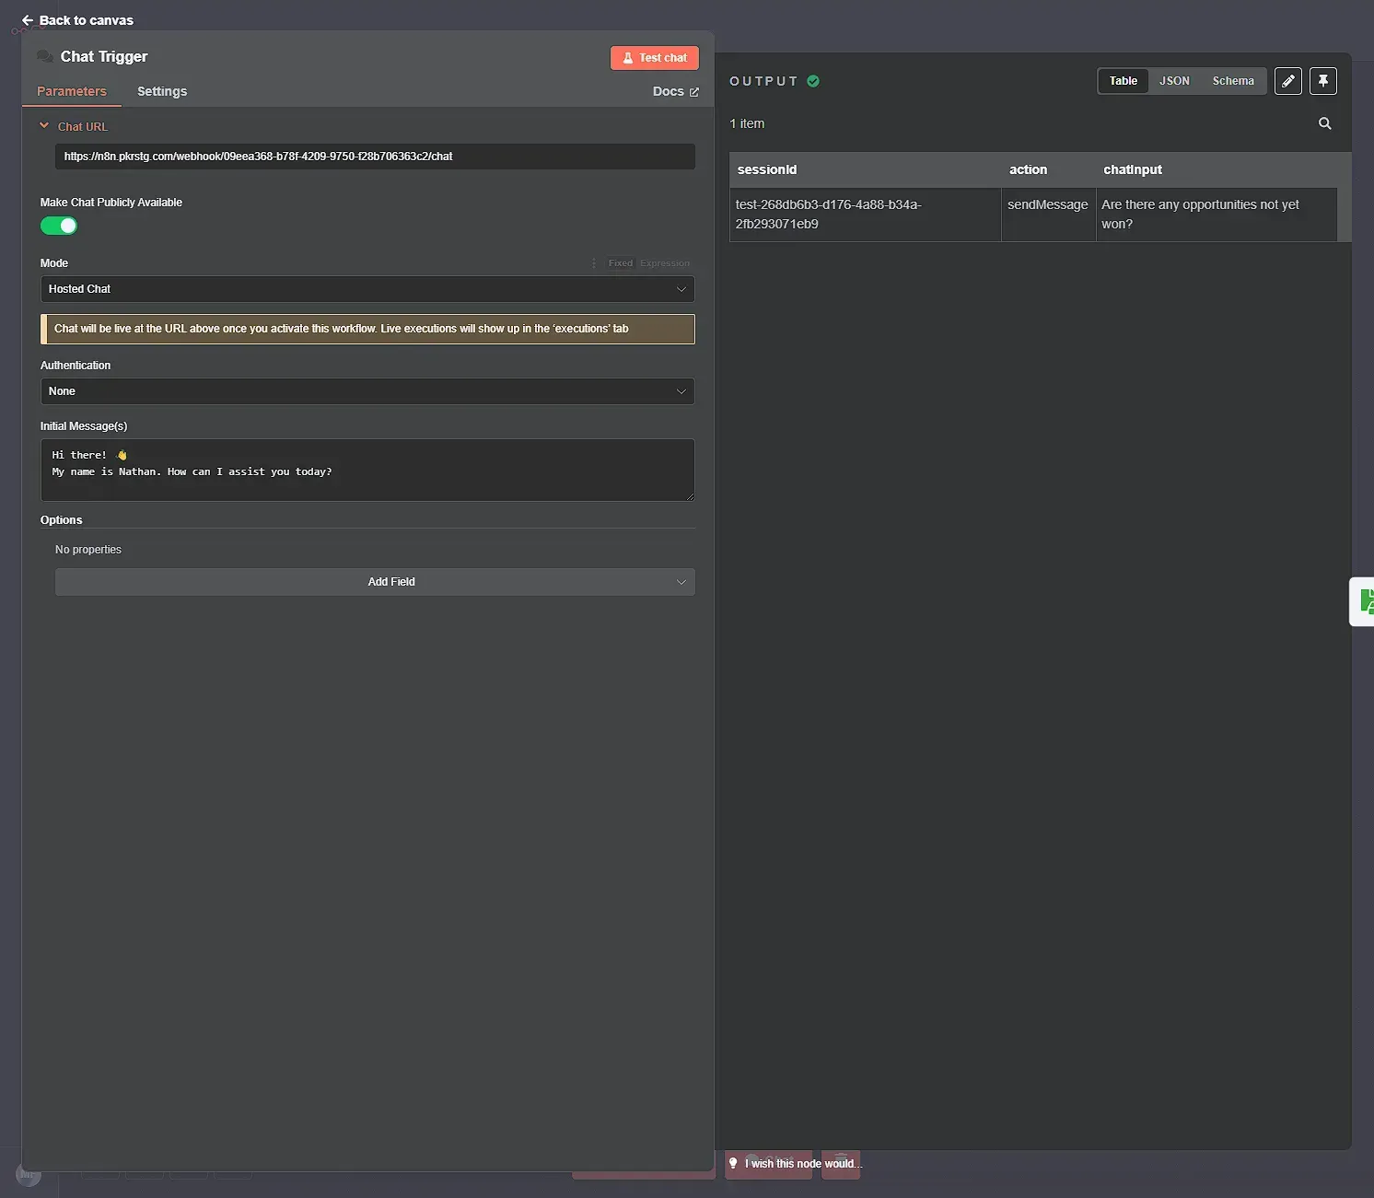The image size is (1374, 1198).
Task: Pin the output data
Action: click(1322, 81)
